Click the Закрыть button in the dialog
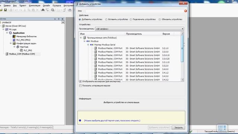Screen dimensions: 238x134 178,128
